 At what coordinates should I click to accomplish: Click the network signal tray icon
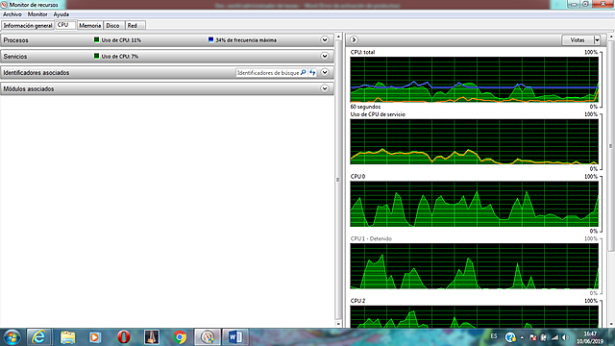554,337
